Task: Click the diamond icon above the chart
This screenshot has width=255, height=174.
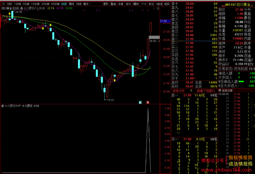Action: [154, 8]
